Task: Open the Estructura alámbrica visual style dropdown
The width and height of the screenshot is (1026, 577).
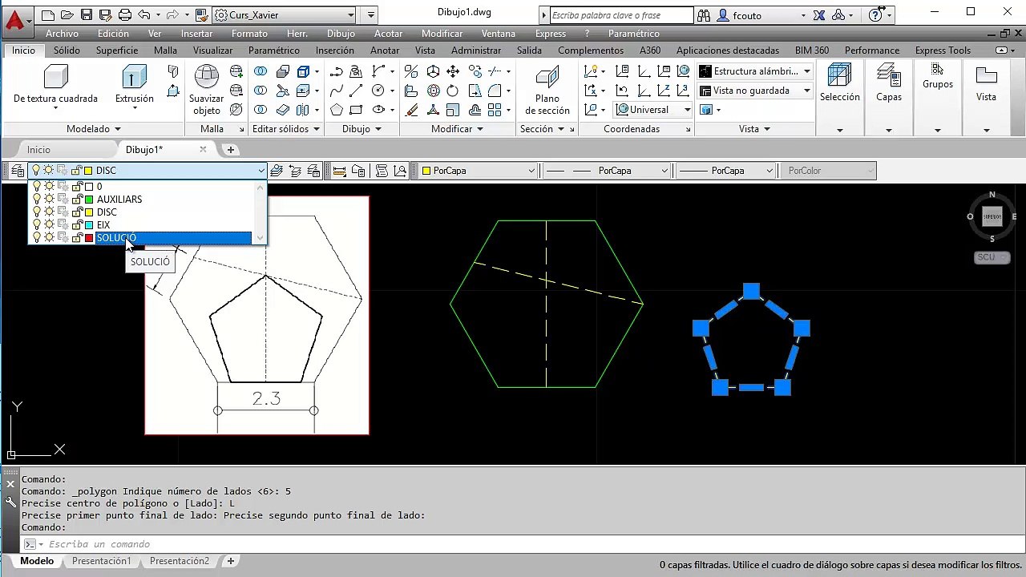Action: coord(755,71)
